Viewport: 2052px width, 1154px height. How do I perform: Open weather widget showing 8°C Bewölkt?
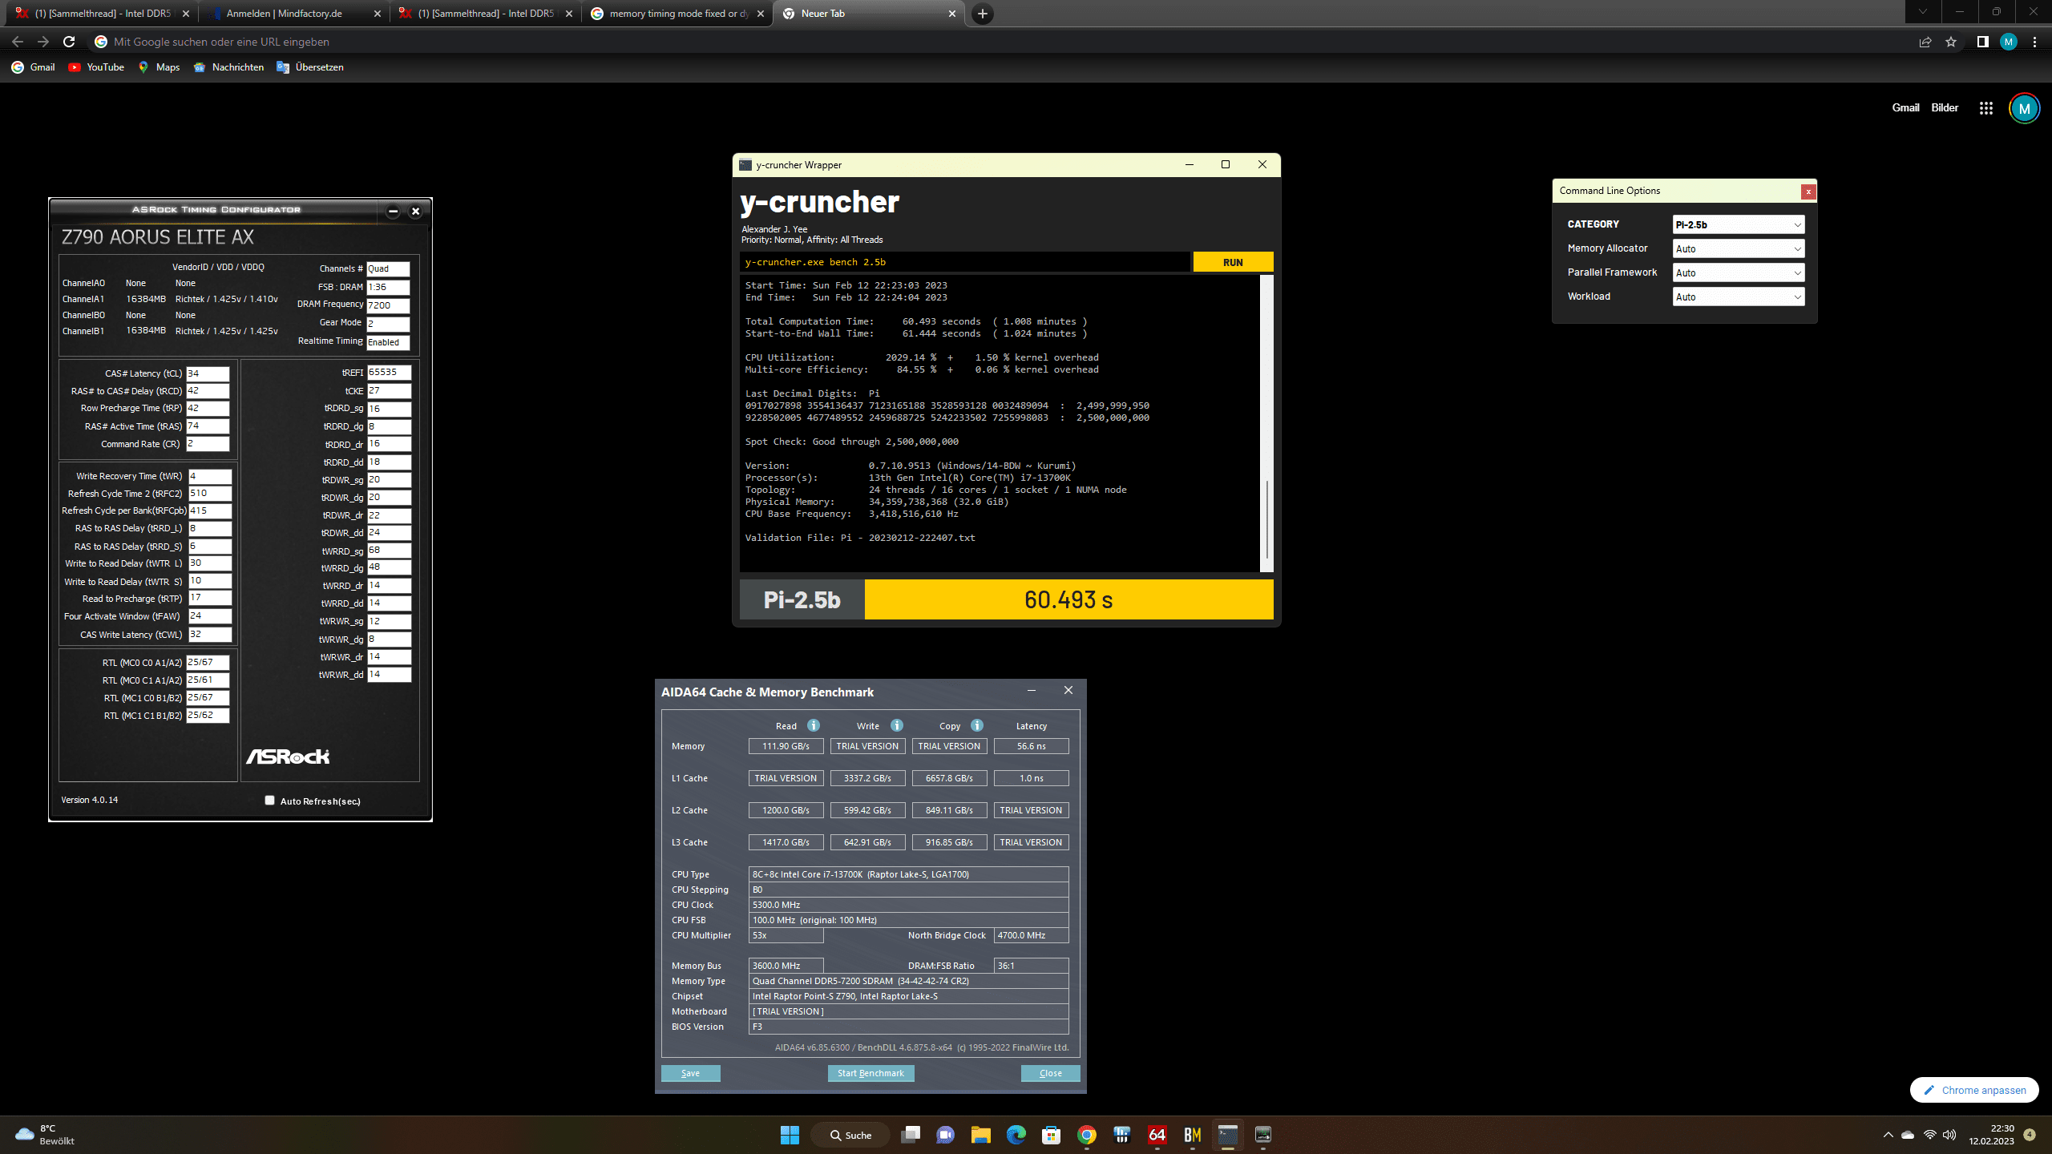click(46, 1135)
